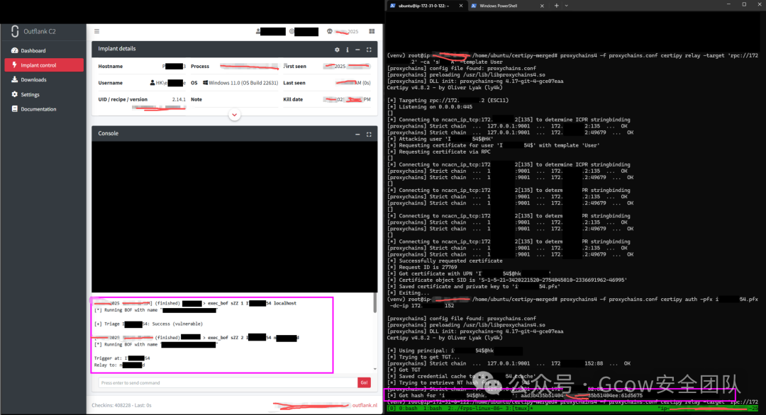Click the Kill date label
Image resolution: width=766 pixels, height=415 pixels.
pos(293,99)
